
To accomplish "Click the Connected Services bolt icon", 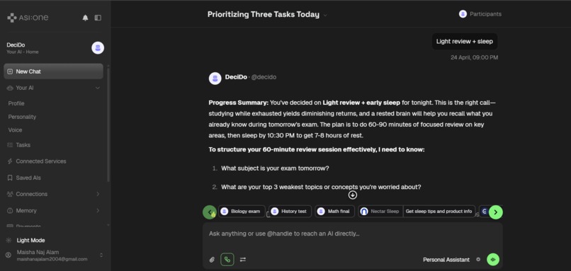I will tap(10, 161).
